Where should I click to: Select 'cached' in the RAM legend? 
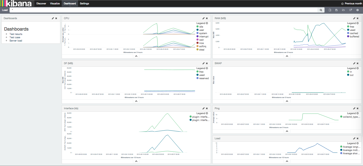(x=354, y=33)
